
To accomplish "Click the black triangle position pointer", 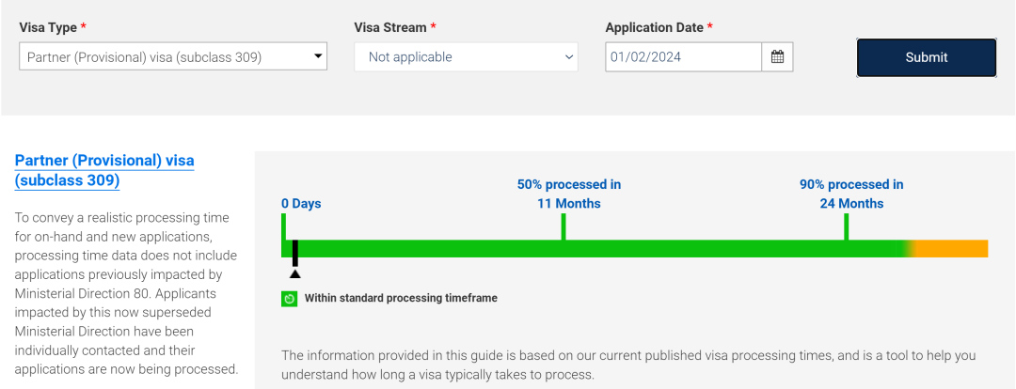I will tap(294, 273).
